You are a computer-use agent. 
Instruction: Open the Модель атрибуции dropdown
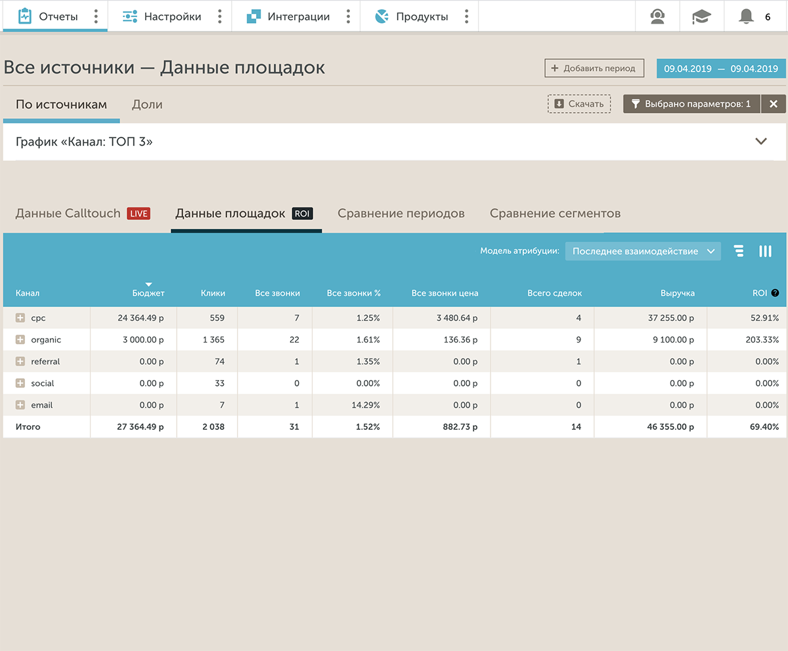643,251
